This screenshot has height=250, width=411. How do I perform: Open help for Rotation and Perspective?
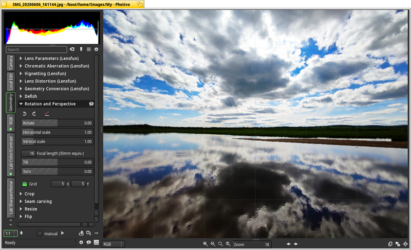(x=91, y=104)
